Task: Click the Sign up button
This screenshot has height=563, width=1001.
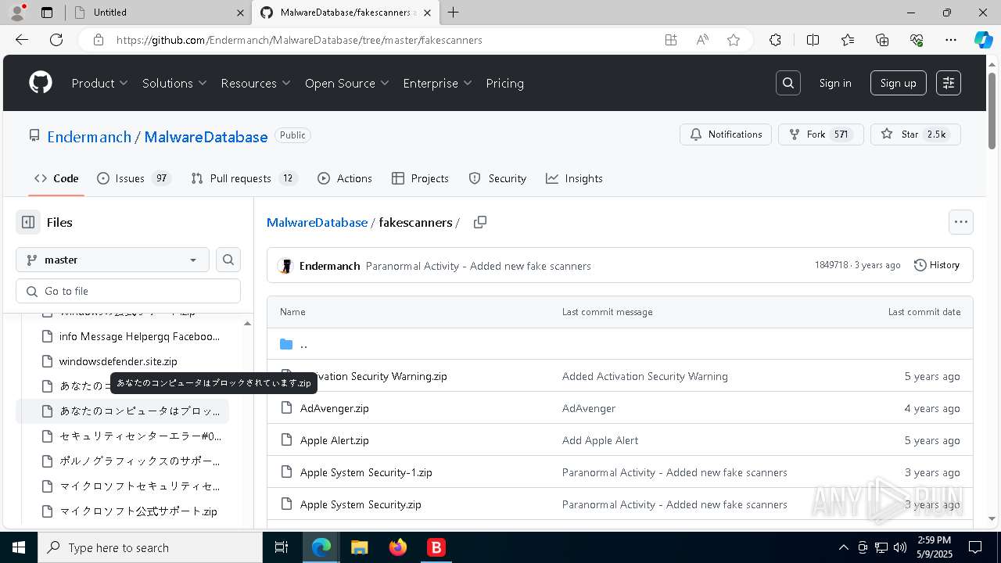Action: point(898,83)
